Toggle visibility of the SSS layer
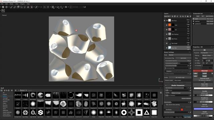Viewport: 214px width, 120px height. click(x=167, y=25)
